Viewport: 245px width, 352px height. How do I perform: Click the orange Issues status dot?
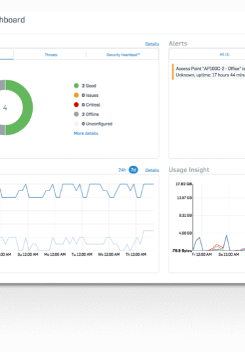[x=76, y=95]
